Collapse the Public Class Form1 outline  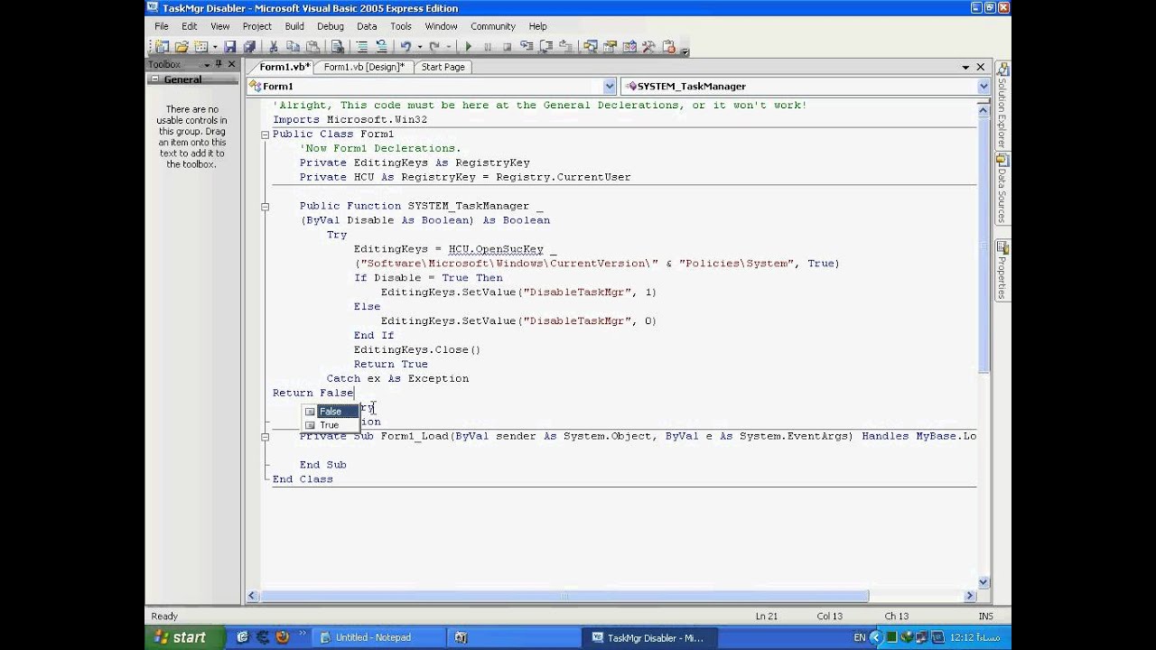click(x=266, y=135)
